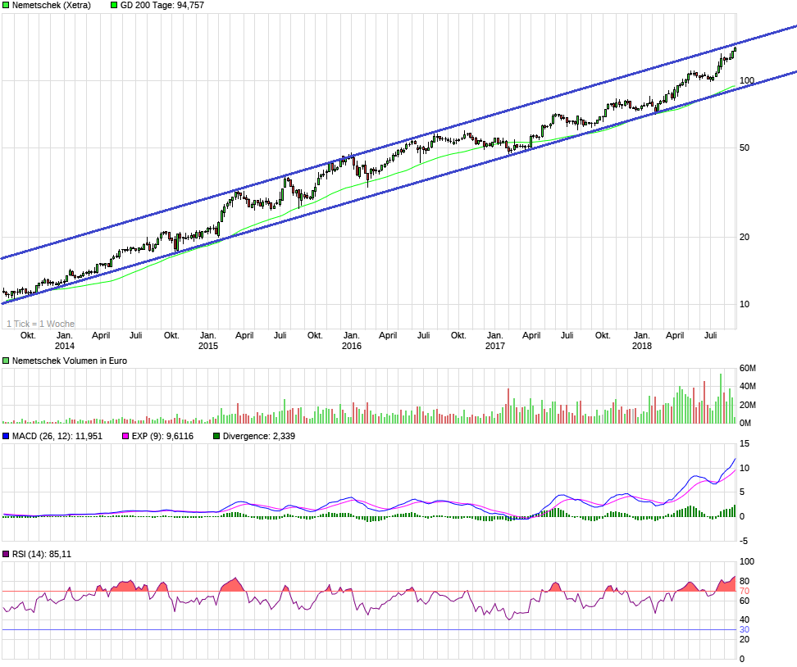Click the blue MACD legend square icon
Screen dimensions: 797x667
(x=7, y=435)
